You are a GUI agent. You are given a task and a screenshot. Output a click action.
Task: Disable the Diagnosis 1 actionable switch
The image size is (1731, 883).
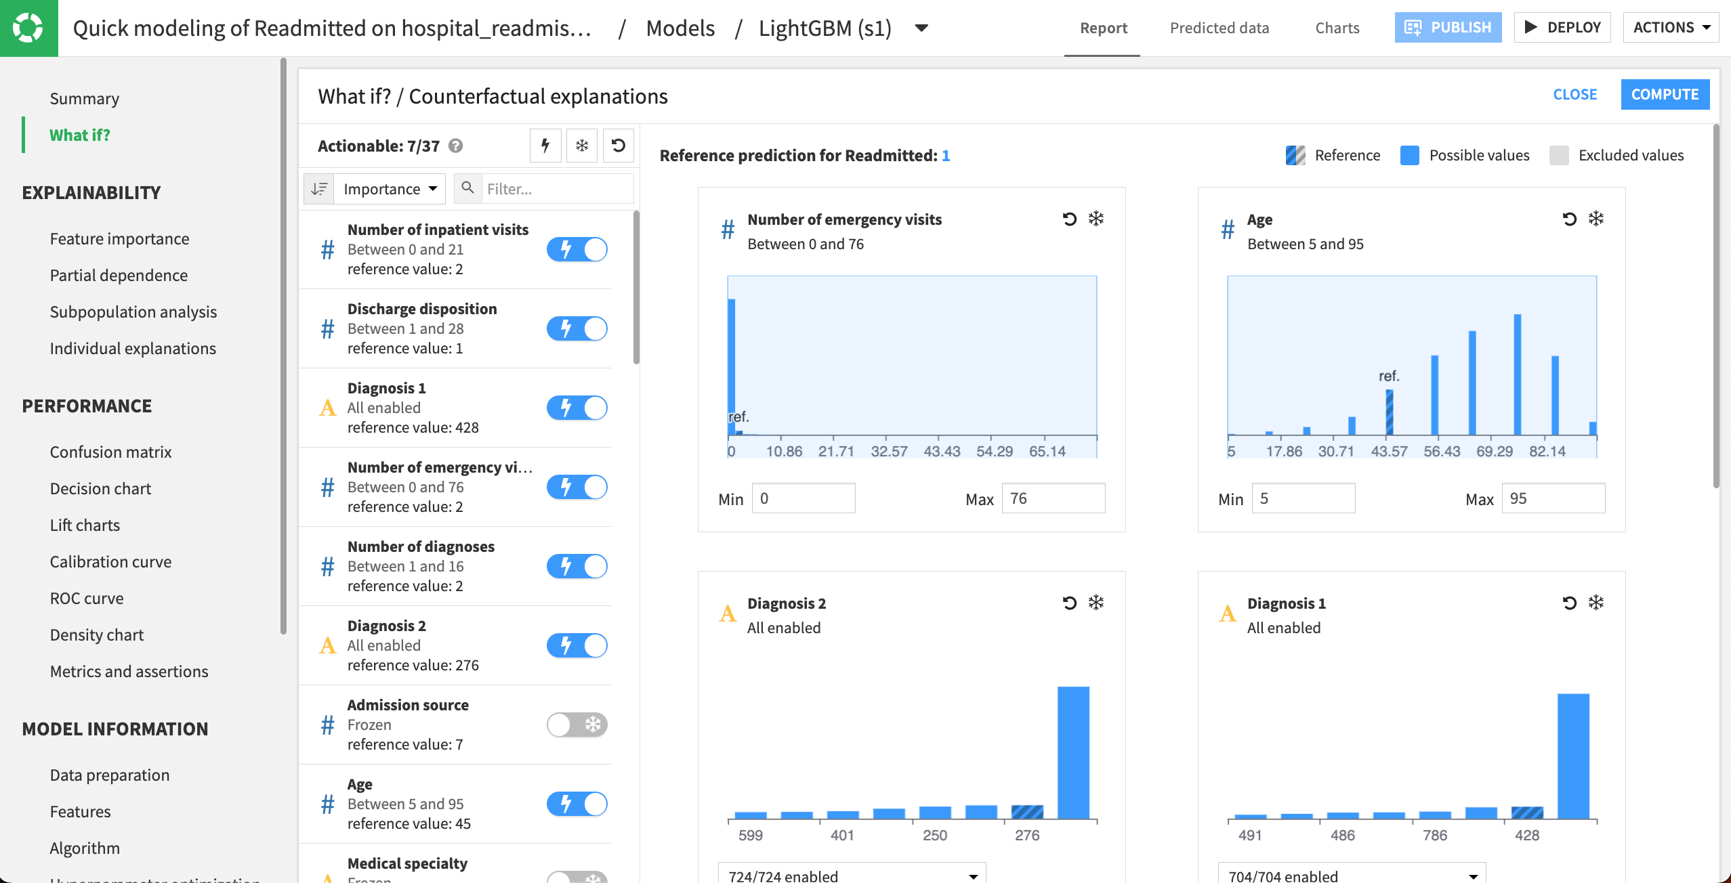(577, 408)
